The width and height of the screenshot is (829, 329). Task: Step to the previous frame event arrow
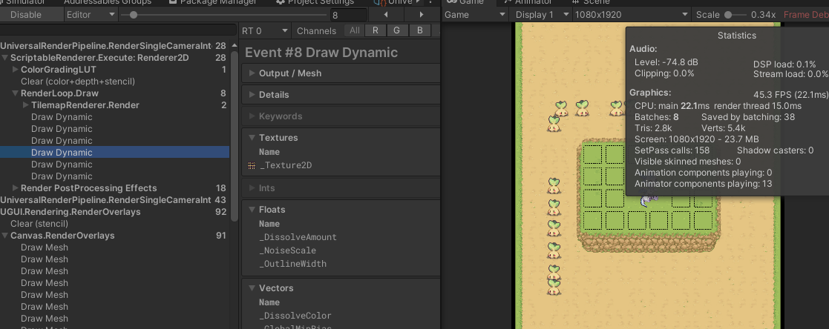click(x=385, y=15)
